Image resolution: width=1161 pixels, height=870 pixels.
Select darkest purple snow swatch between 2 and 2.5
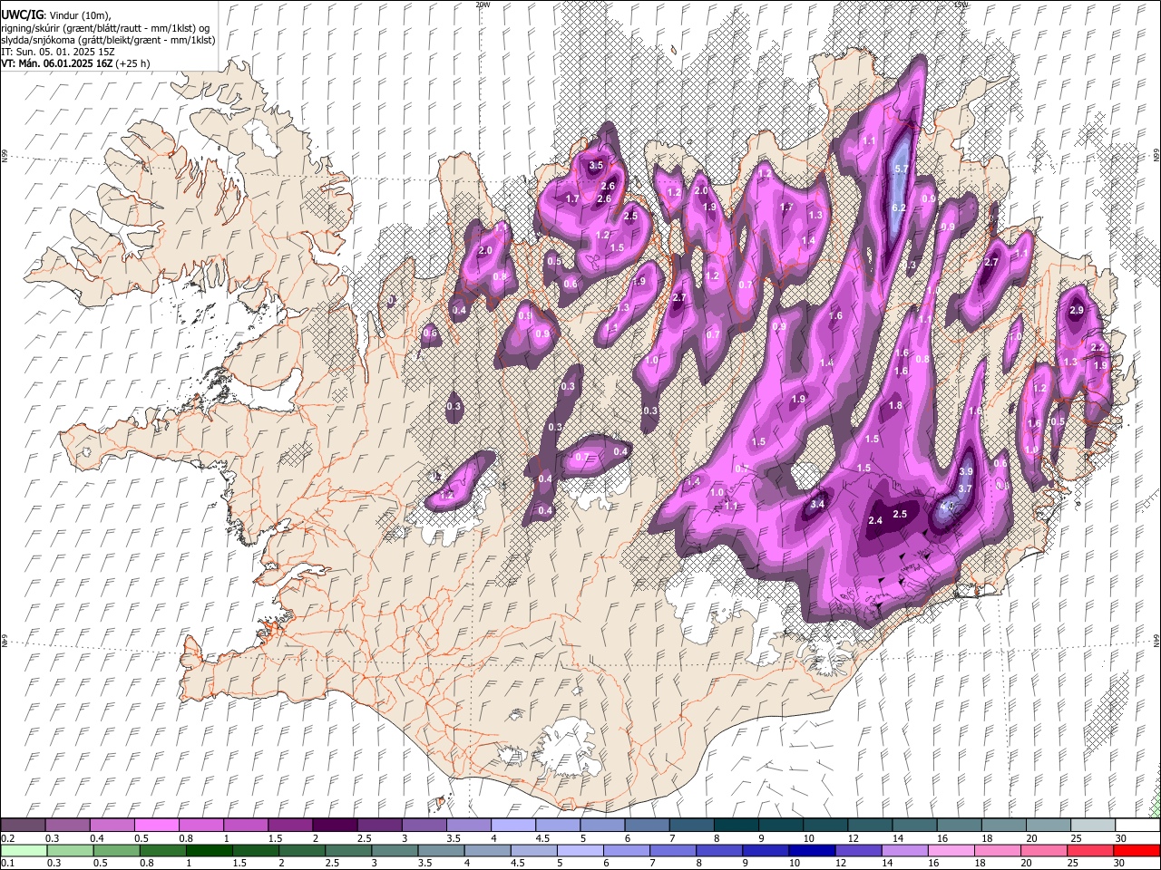click(x=334, y=826)
